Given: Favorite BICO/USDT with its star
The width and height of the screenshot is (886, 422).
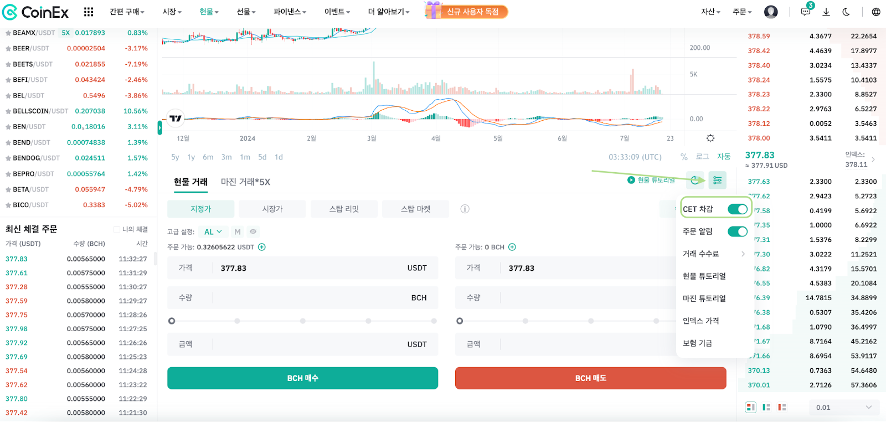Looking at the screenshot, I should pos(8,205).
